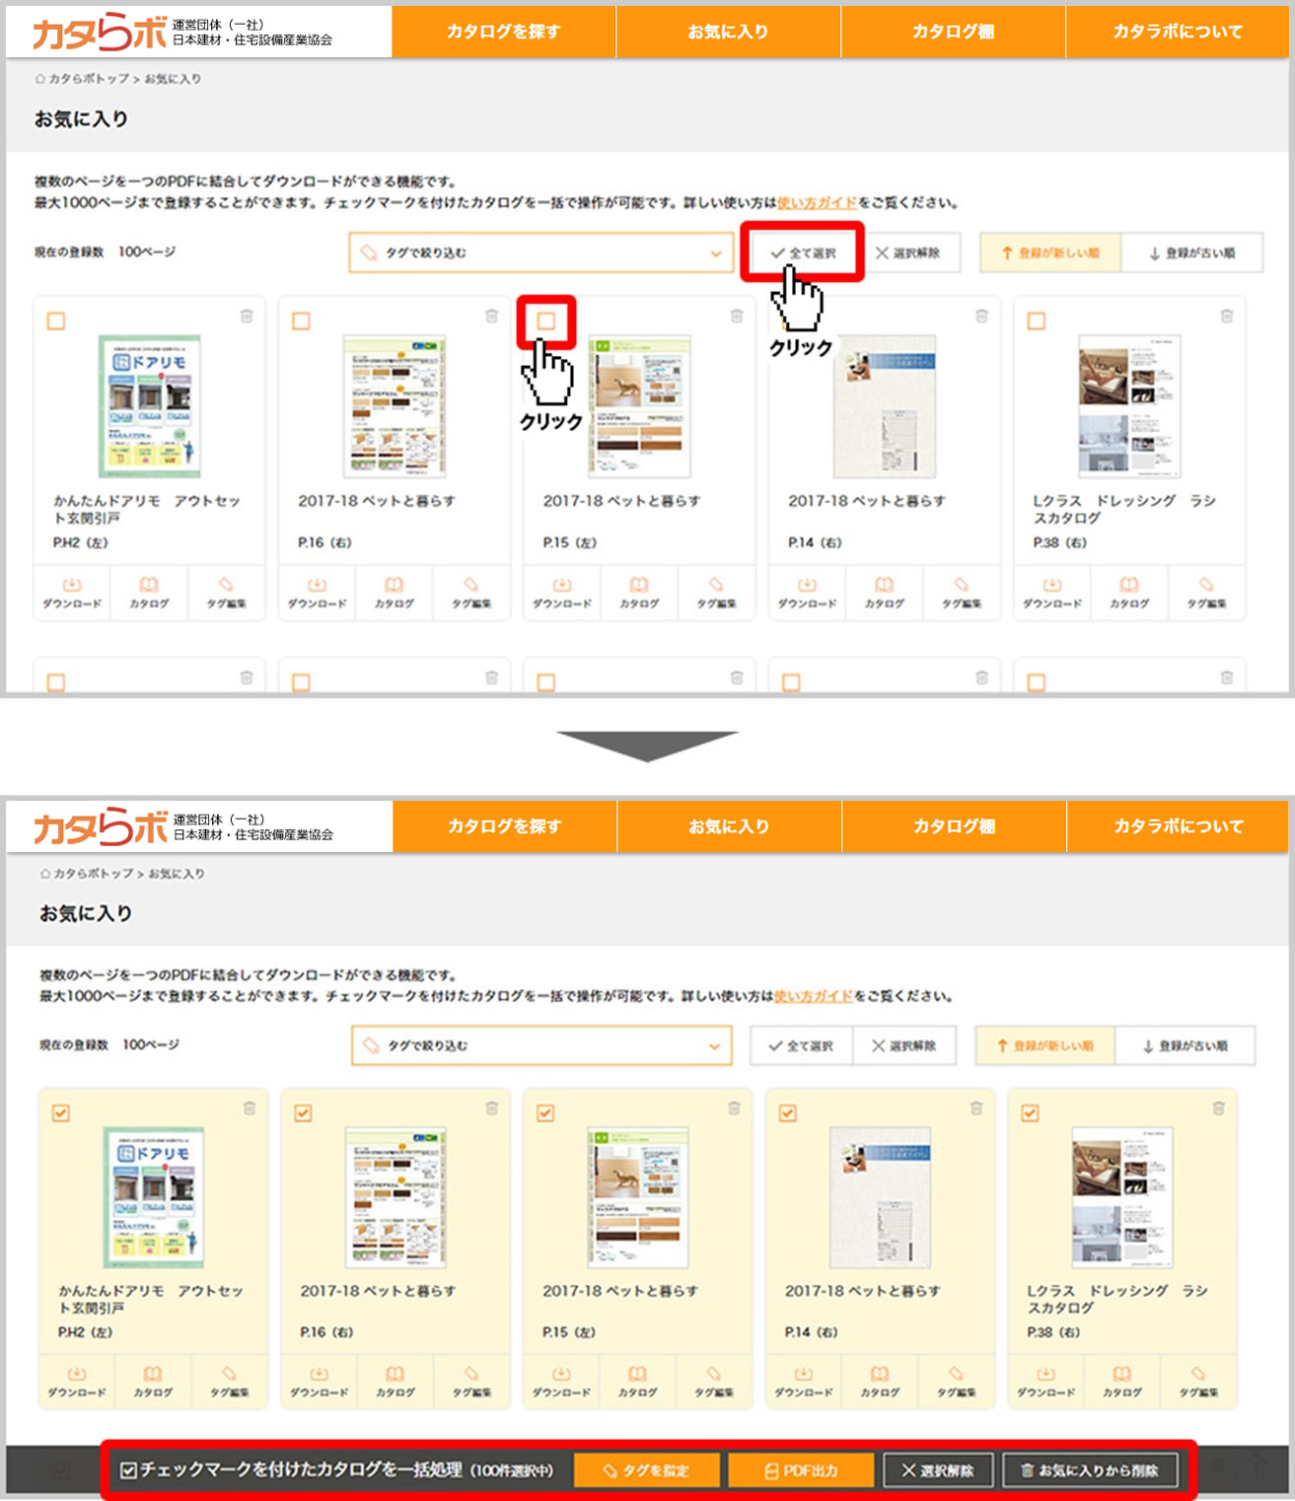
Task: Open catalog book icon on unchecked P.16 card
Action: (394, 591)
